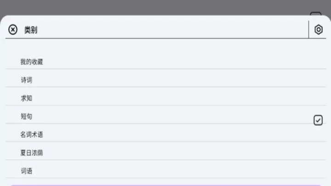This screenshot has height=186, width=331.
Task: Tick the empty selection area of 诗词 row
Action: [x=318, y=80]
